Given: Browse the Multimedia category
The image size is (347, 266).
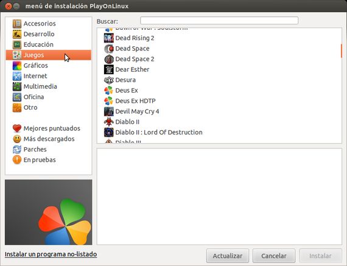Looking at the screenshot, I should tap(49, 86).
